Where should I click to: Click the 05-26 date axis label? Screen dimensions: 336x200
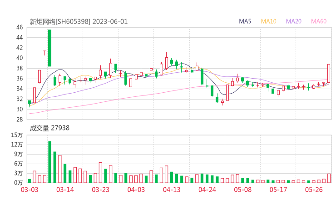(314, 190)
